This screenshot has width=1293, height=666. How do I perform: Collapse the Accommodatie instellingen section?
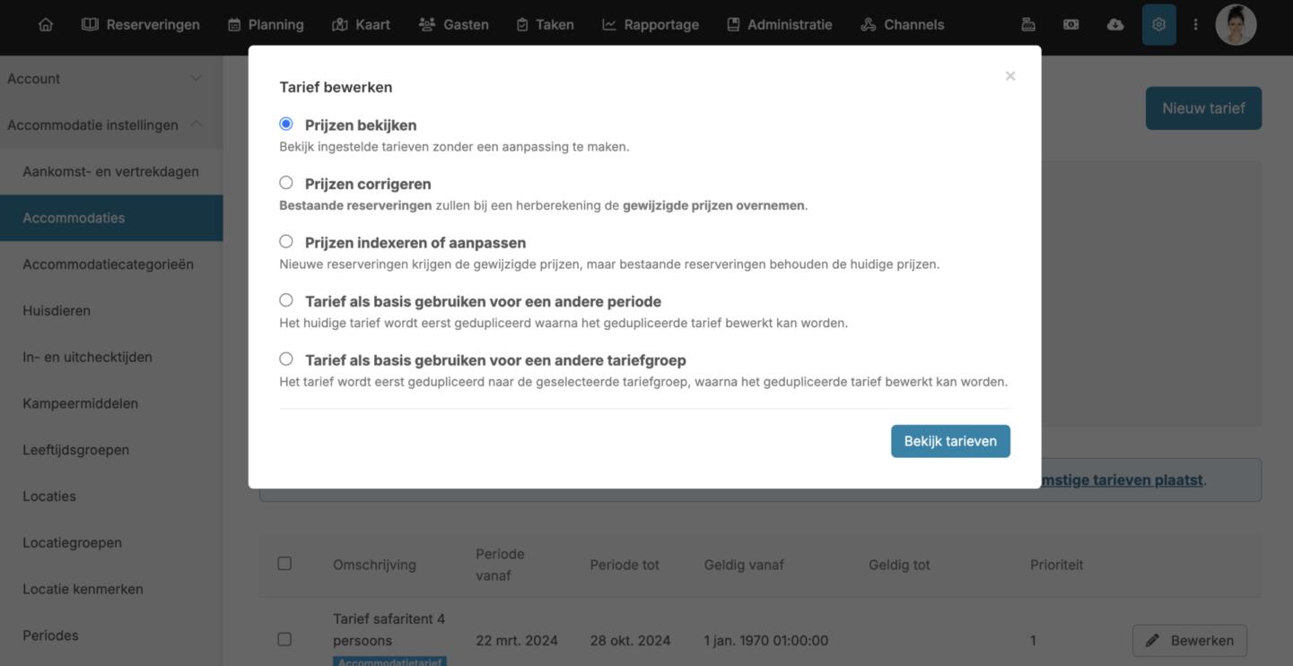point(105,125)
